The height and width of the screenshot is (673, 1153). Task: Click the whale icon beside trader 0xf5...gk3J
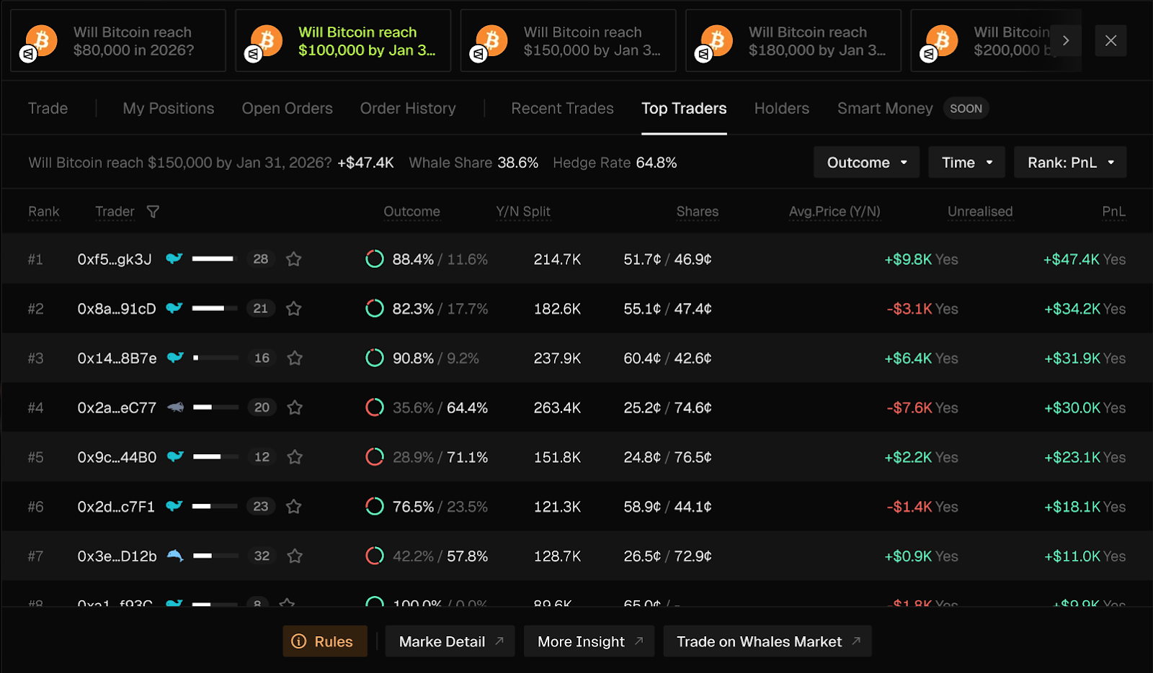174,258
